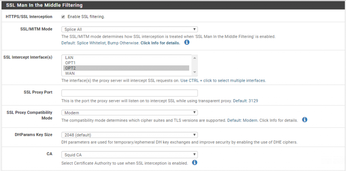This screenshot has width=346, height=171.
Task: Expand the SSL Proxy Compatibility Mode dropdown
Action: pos(129,112)
